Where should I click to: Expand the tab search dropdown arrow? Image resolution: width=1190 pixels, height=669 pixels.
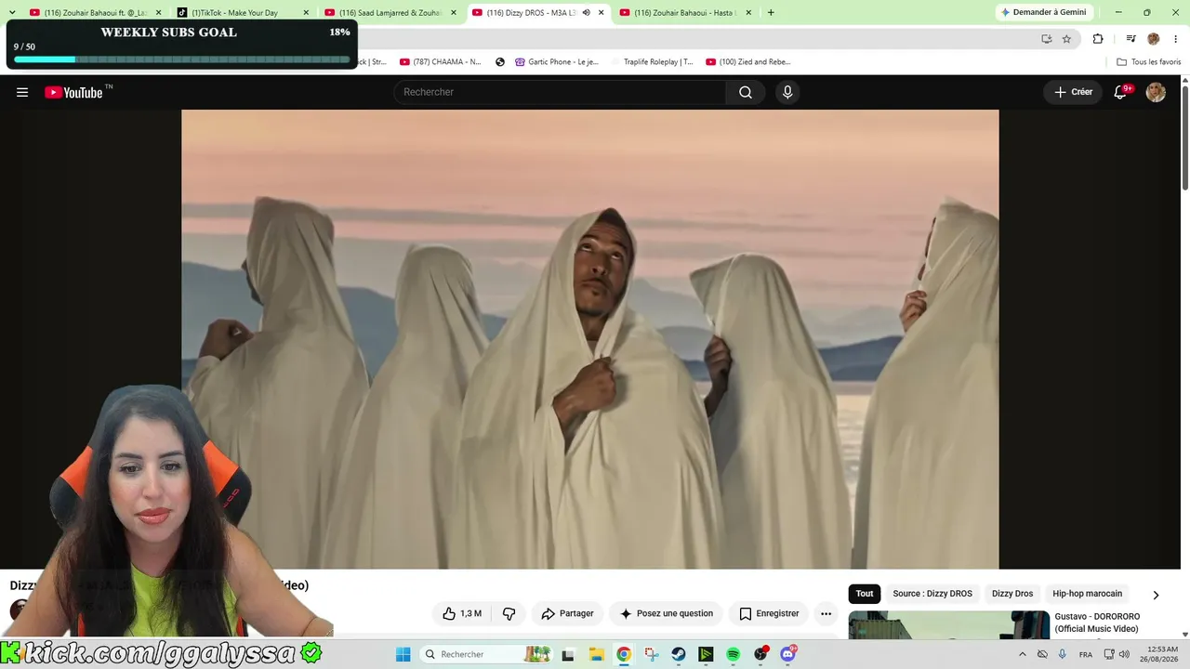12,12
